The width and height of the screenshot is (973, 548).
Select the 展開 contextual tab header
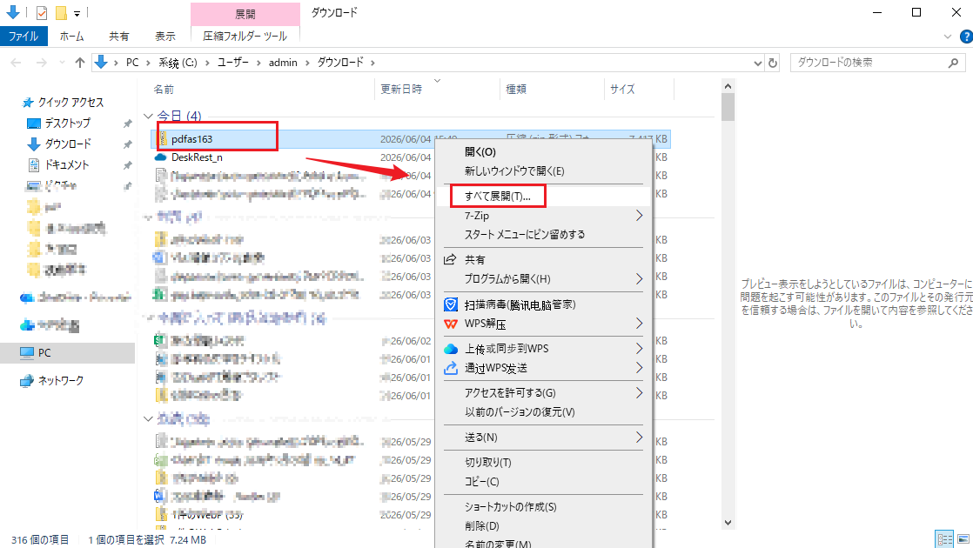click(x=245, y=14)
